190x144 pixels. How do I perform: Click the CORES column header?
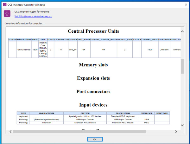tap(51, 40)
